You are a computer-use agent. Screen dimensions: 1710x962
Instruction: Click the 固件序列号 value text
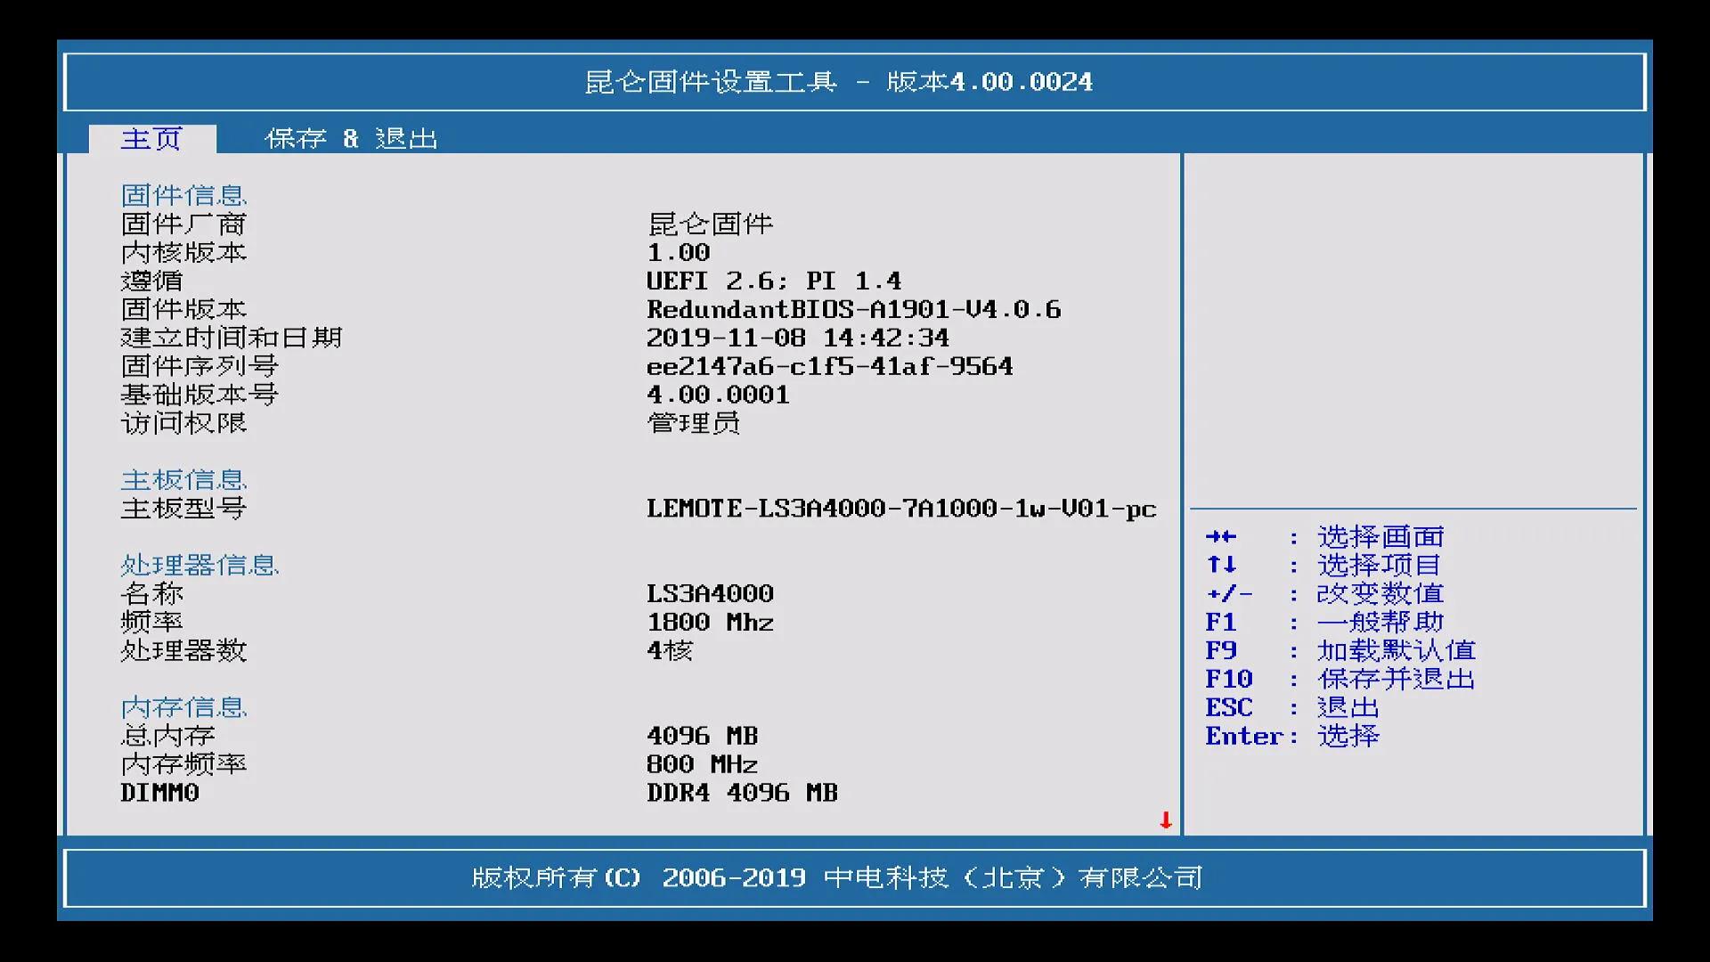pos(829,366)
